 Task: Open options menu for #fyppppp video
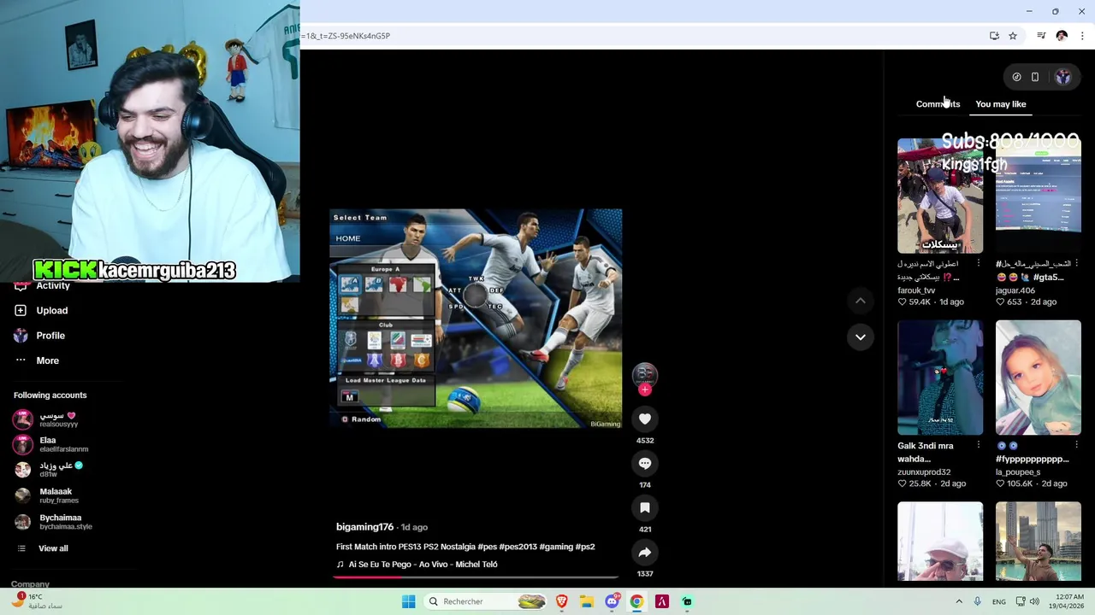tap(1077, 445)
